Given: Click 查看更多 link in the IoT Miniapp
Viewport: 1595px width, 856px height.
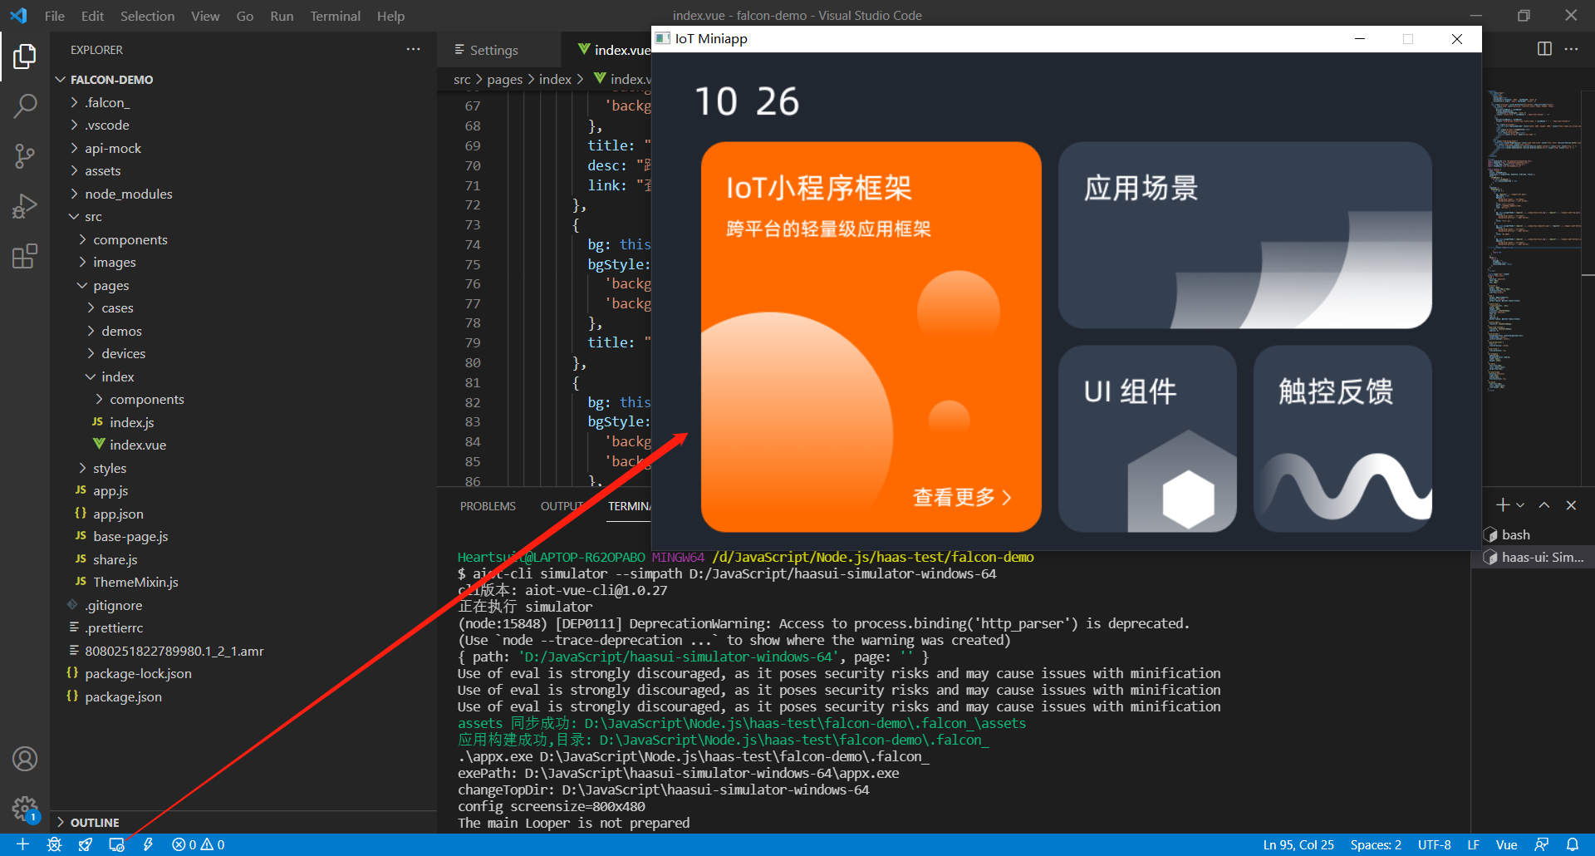Looking at the screenshot, I should 962,498.
